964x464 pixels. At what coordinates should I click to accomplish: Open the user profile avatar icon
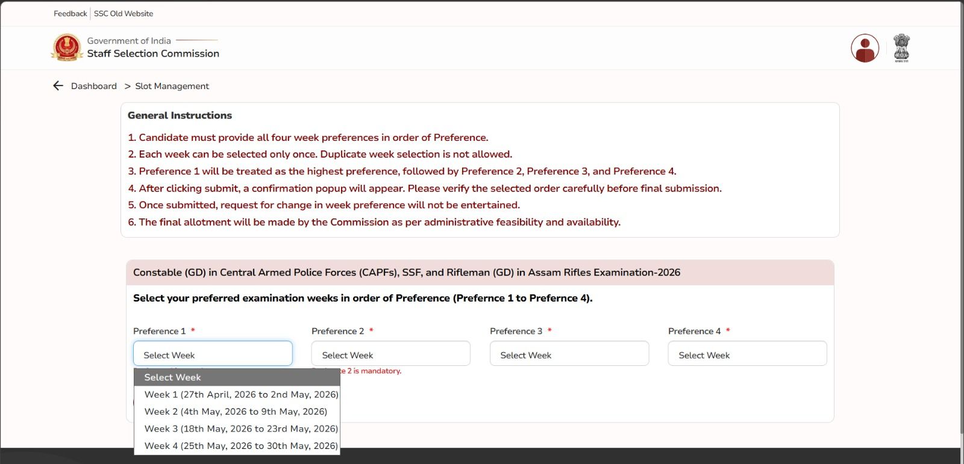[865, 48]
